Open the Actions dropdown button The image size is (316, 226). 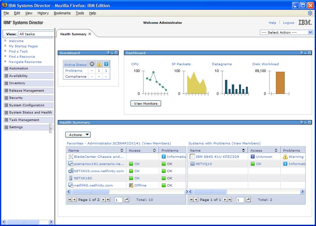[78, 135]
